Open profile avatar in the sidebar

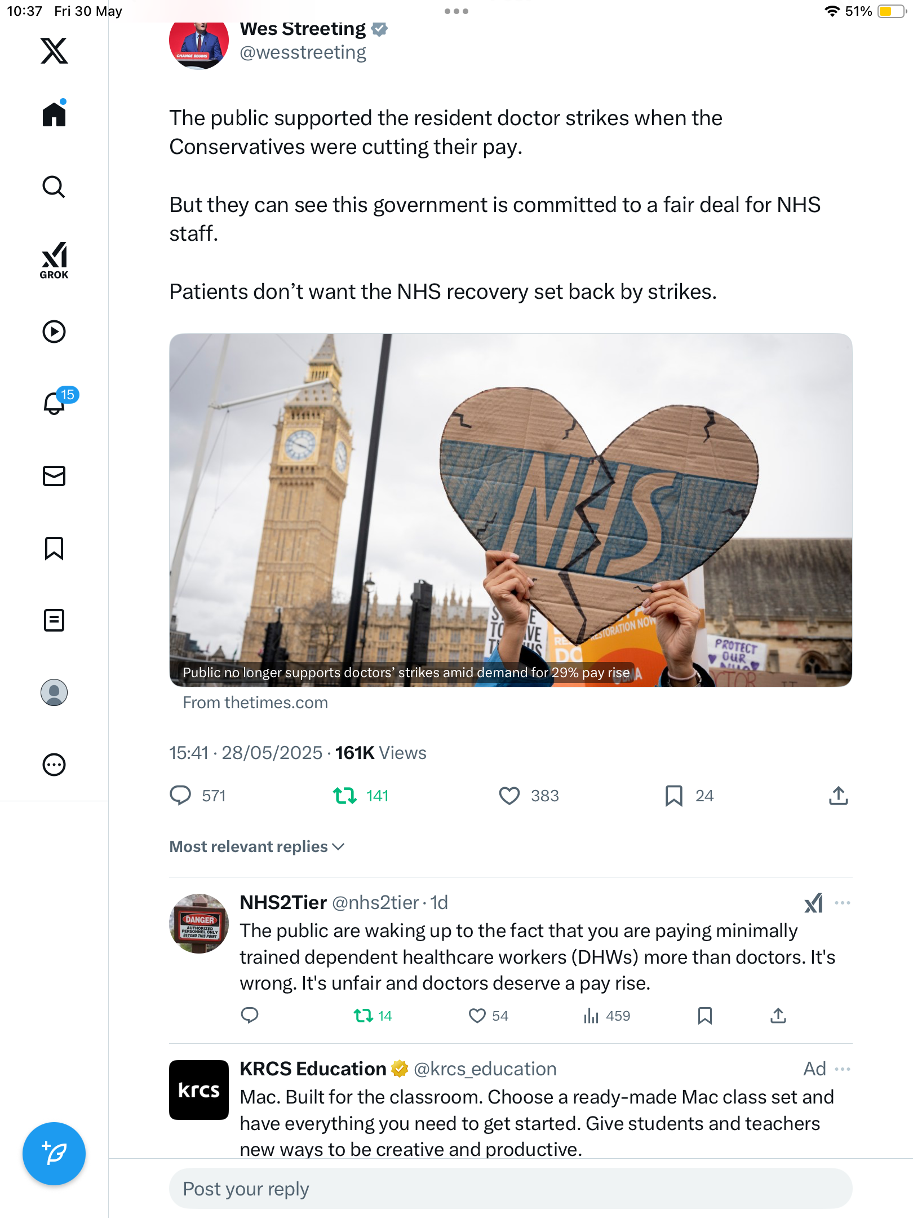click(x=54, y=692)
